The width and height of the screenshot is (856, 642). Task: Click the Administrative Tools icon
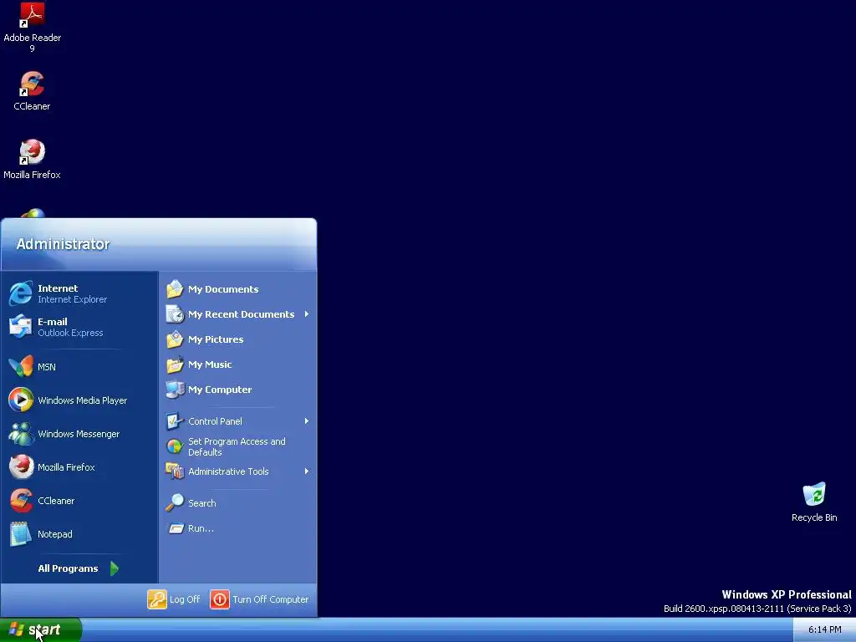[175, 471]
